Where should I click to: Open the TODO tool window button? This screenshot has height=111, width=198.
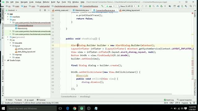coord(9,100)
